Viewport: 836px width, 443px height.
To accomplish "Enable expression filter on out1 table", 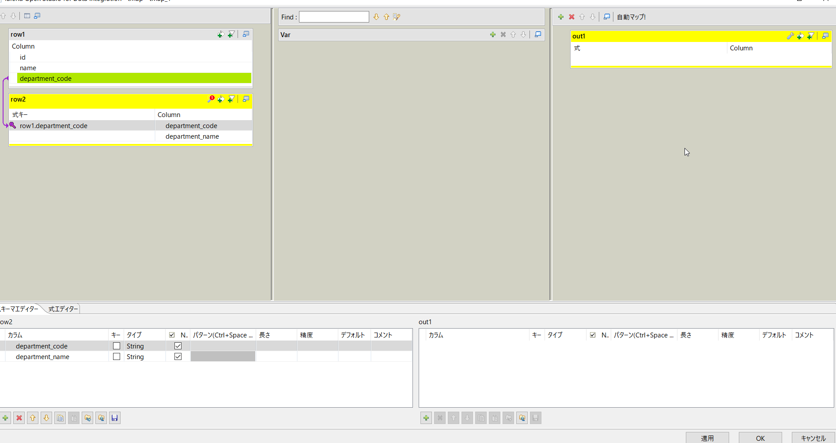I will pos(810,36).
